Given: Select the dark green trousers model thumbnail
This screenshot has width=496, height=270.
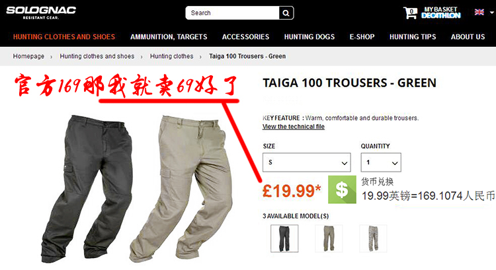Looking at the screenshot, I should (284, 238).
